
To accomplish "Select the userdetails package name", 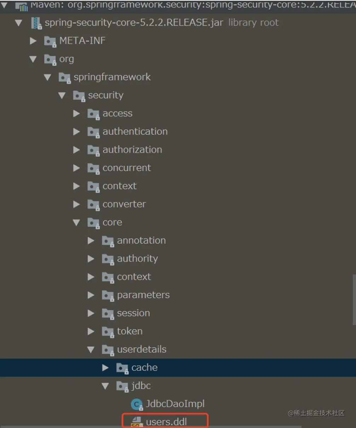I will 142,349.
